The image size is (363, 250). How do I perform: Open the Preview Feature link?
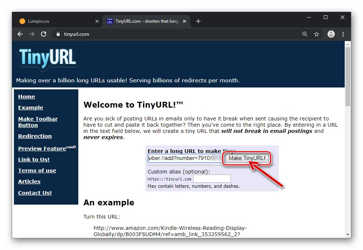point(47,148)
